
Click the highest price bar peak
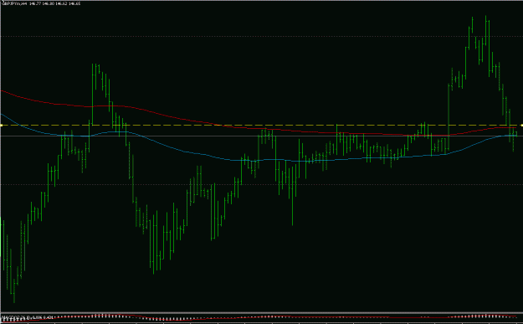(x=485, y=16)
